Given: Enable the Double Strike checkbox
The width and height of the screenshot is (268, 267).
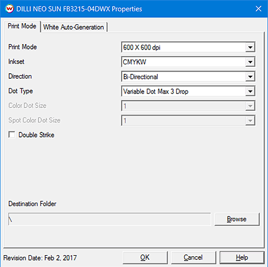Looking at the screenshot, I should point(12,135).
